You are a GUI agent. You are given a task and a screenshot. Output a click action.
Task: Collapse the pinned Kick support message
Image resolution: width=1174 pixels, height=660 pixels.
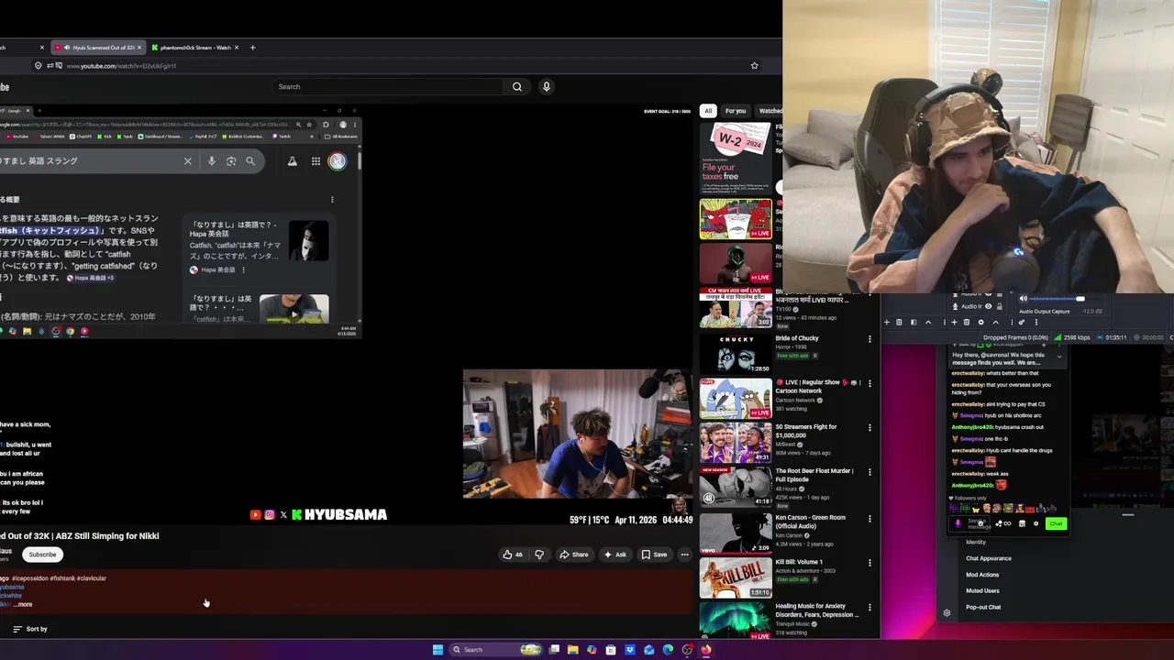(x=1059, y=356)
